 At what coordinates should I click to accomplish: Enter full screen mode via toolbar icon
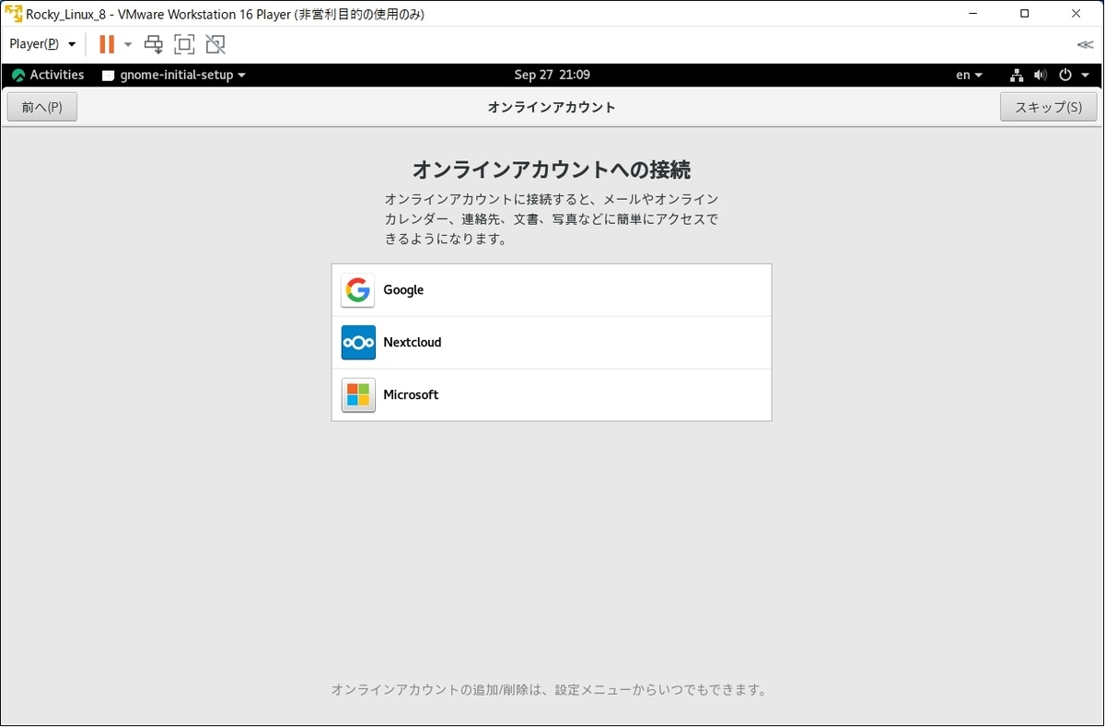pyautogui.click(x=184, y=43)
